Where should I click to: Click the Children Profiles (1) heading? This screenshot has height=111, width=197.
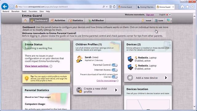click(89, 44)
